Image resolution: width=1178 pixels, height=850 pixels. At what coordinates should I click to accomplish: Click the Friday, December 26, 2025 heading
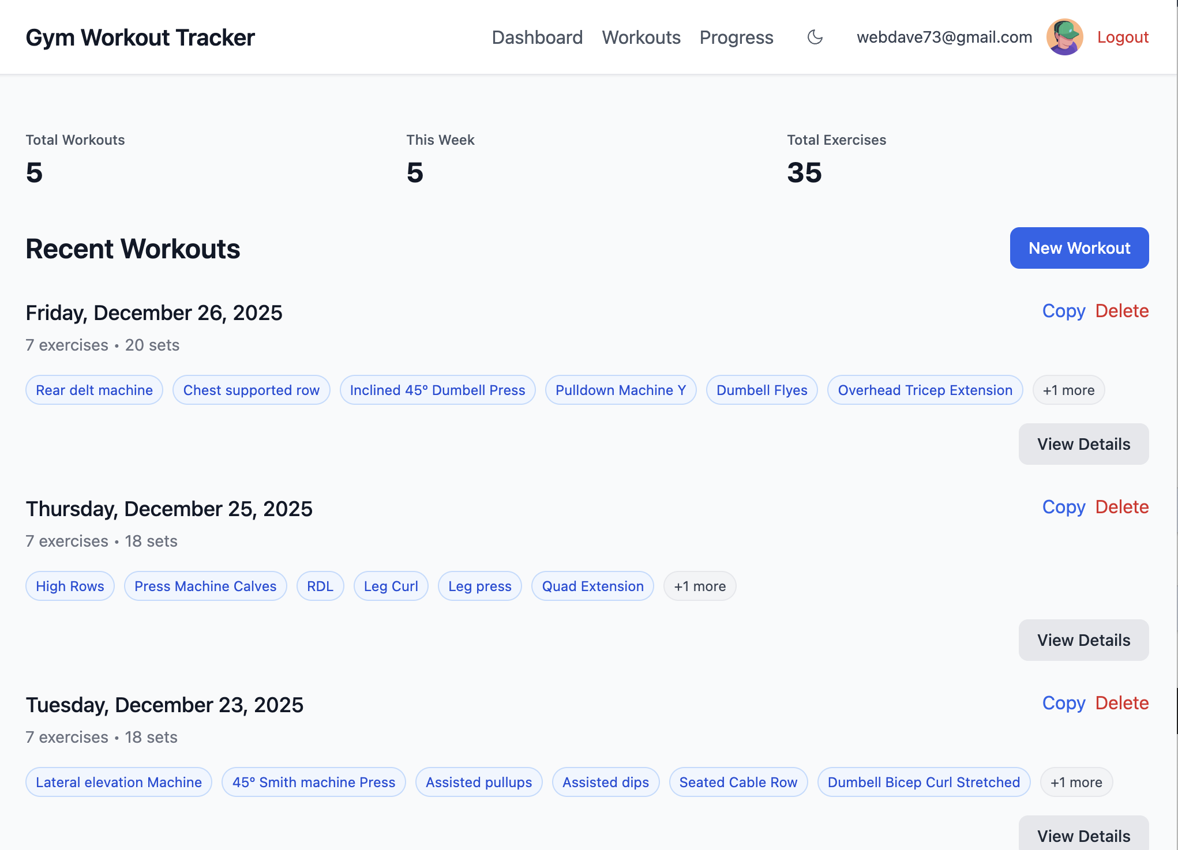154,313
